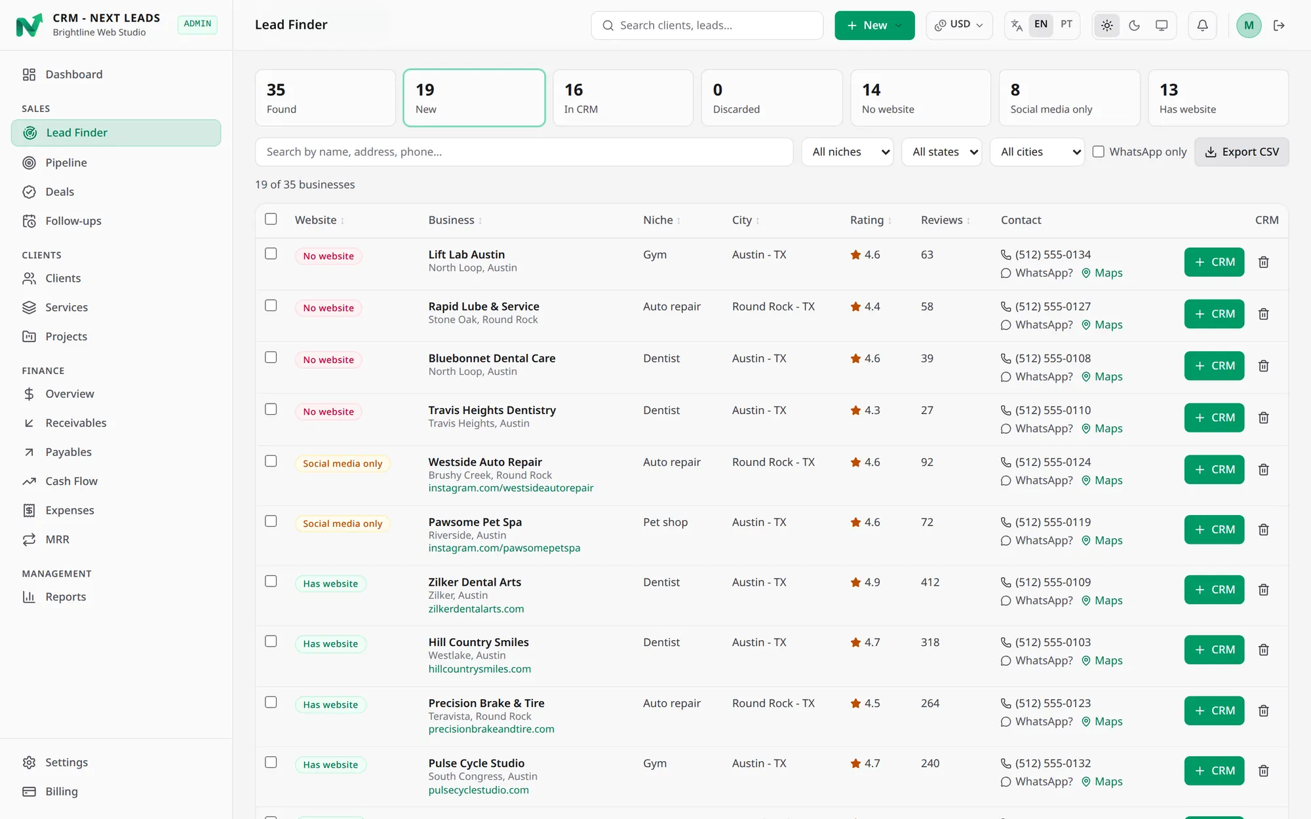Select the Lift Lab Austin row checkbox
This screenshot has height=819, width=1311.
(x=271, y=254)
